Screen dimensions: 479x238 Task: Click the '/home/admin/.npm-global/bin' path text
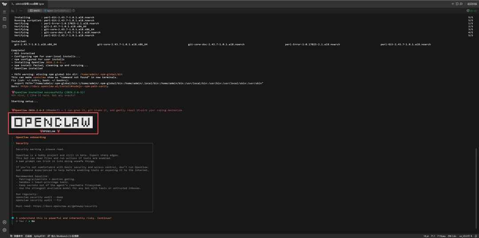tap(101, 74)
